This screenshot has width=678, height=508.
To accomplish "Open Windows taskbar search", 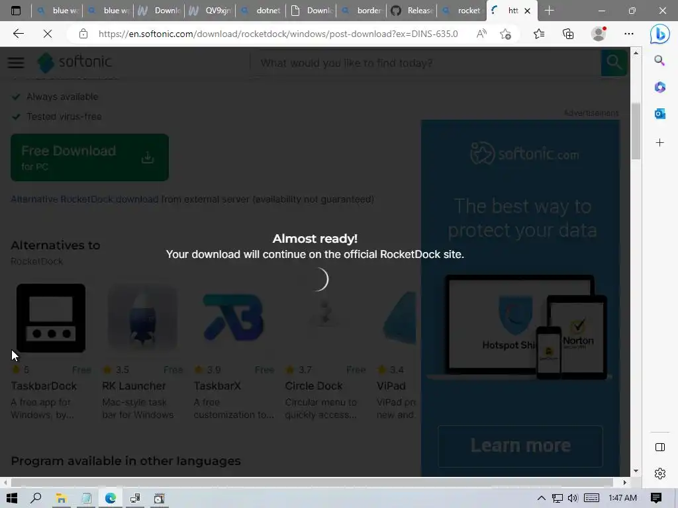I will [36, 498].
